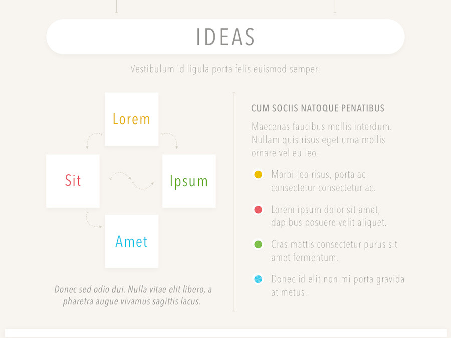This screenshot has height=338, width=451.
Task: Click the Maecenas faucibus mollis paragraph
Action: (x=321, y=140)
